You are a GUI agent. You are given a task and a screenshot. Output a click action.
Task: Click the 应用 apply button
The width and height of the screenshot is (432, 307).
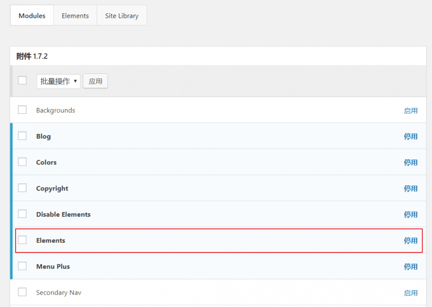click(96, 81)
